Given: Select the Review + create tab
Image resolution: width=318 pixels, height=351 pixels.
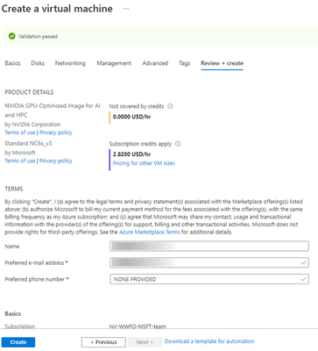Looking at the screenshot, I should coord(222,63).
